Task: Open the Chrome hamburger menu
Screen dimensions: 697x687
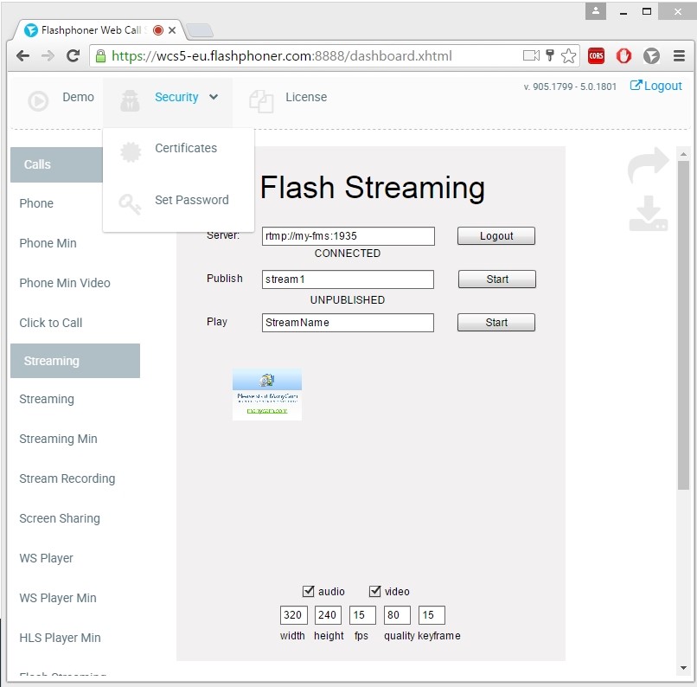Action: coord(679,56)
